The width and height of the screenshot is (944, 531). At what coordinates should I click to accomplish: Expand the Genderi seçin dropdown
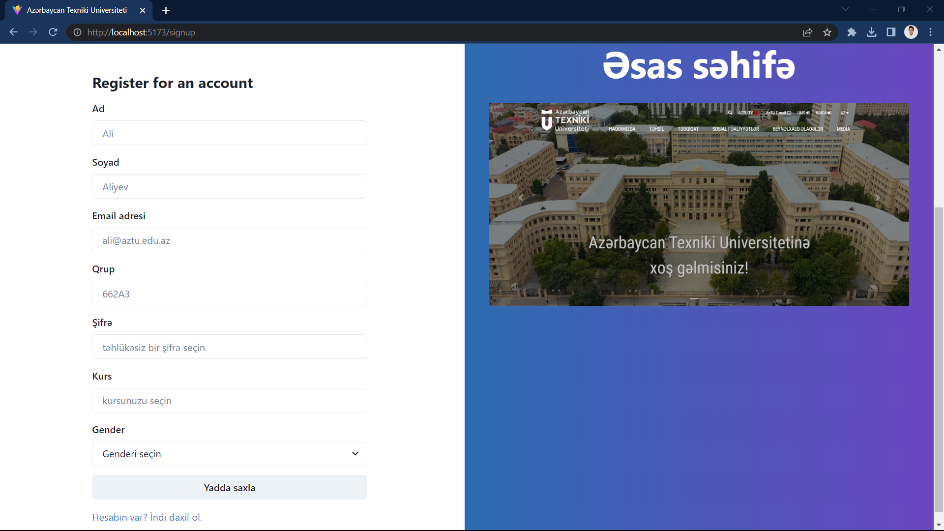tap(229, 453)
